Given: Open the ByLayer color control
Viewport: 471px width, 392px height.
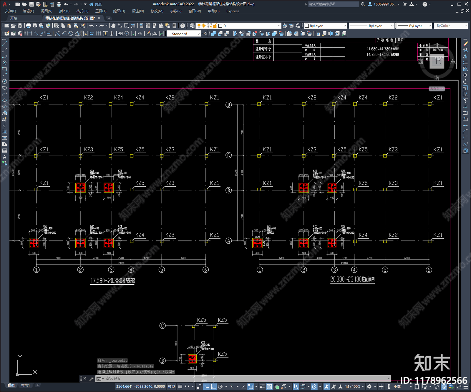Looking at the screenshot, I should coord(325,26).
